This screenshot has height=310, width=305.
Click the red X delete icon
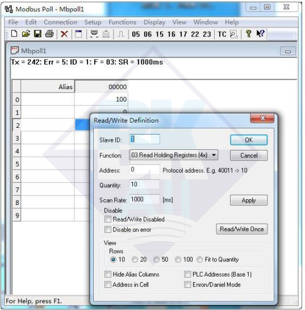tap(64, 34)
